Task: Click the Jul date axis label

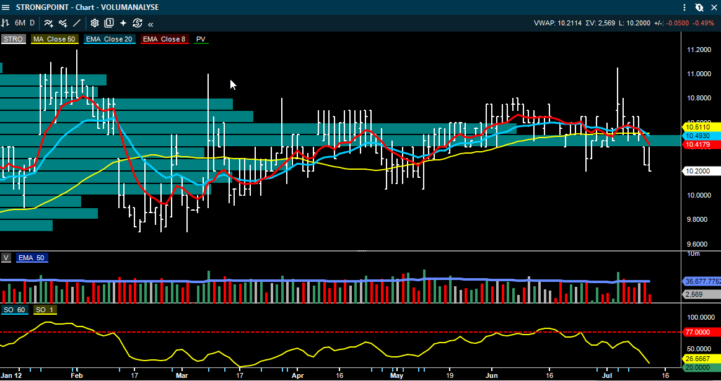Action: (606, 375)
